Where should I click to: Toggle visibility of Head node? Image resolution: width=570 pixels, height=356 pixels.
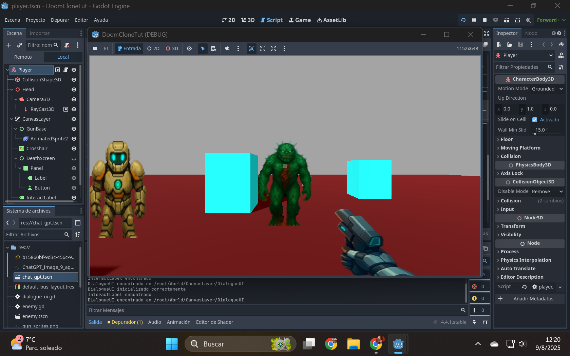coord(74,90)
